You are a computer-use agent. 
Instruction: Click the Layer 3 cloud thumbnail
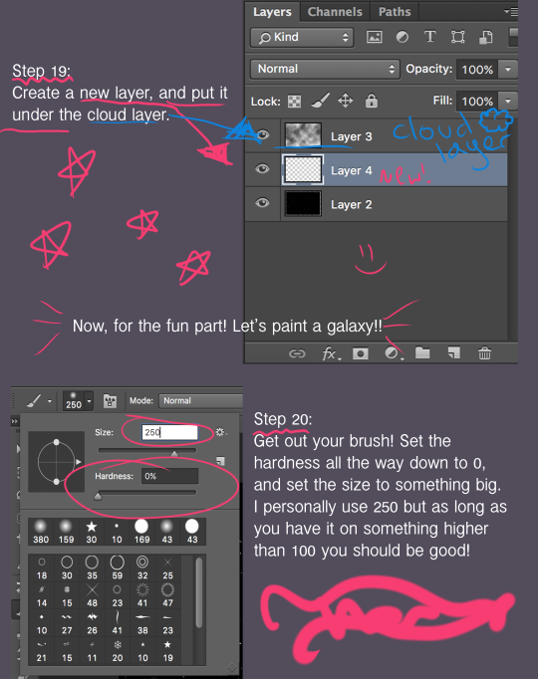click(303, 135)
